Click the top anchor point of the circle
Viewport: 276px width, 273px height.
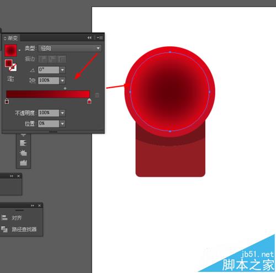[170, 52]
